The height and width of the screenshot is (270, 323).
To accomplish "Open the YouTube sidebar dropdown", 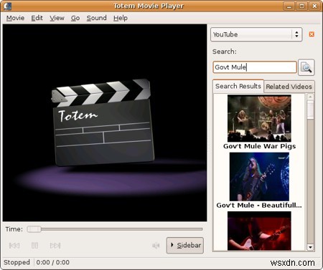I will pyautogui.click(x=256, y=34).
